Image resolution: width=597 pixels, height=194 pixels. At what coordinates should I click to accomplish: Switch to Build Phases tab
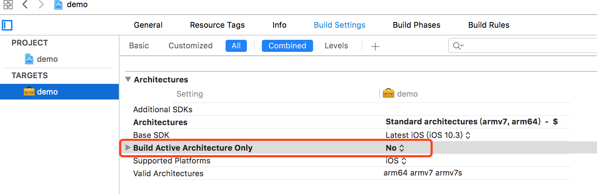pos(417,25)
